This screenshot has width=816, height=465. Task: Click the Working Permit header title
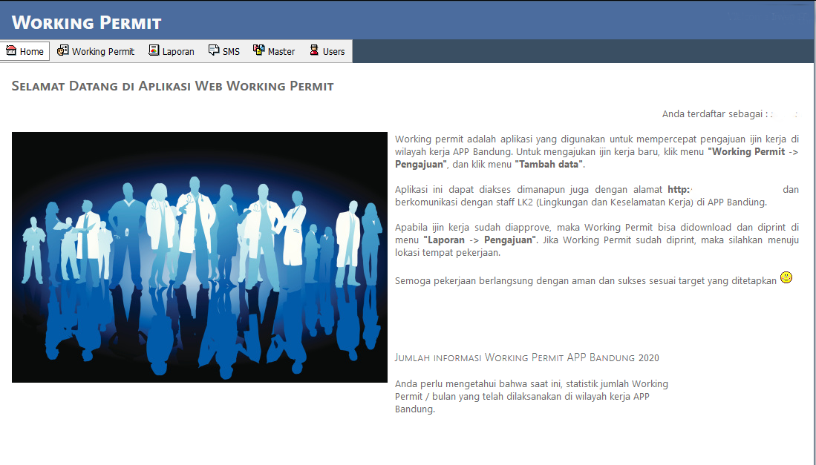click(86, 22)
